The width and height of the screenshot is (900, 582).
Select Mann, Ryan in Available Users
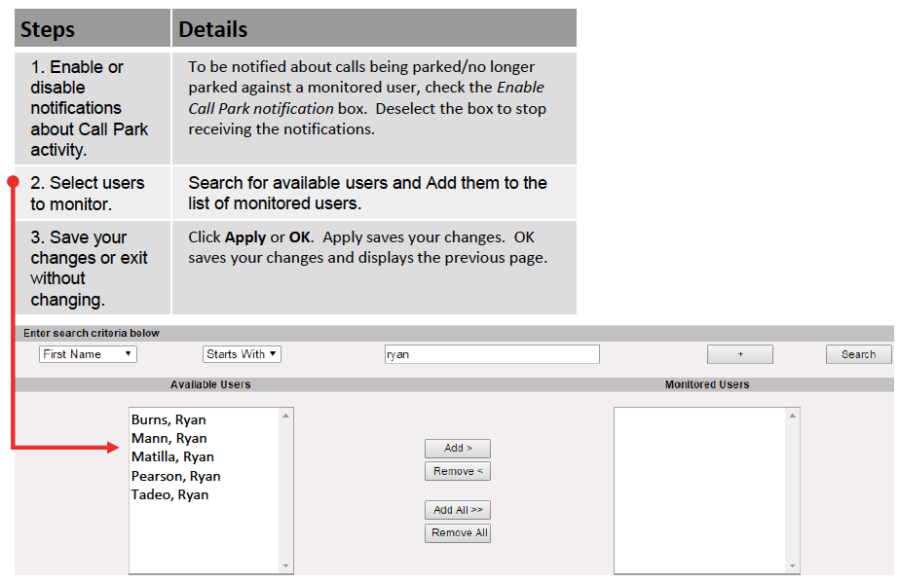click(169, 439)
